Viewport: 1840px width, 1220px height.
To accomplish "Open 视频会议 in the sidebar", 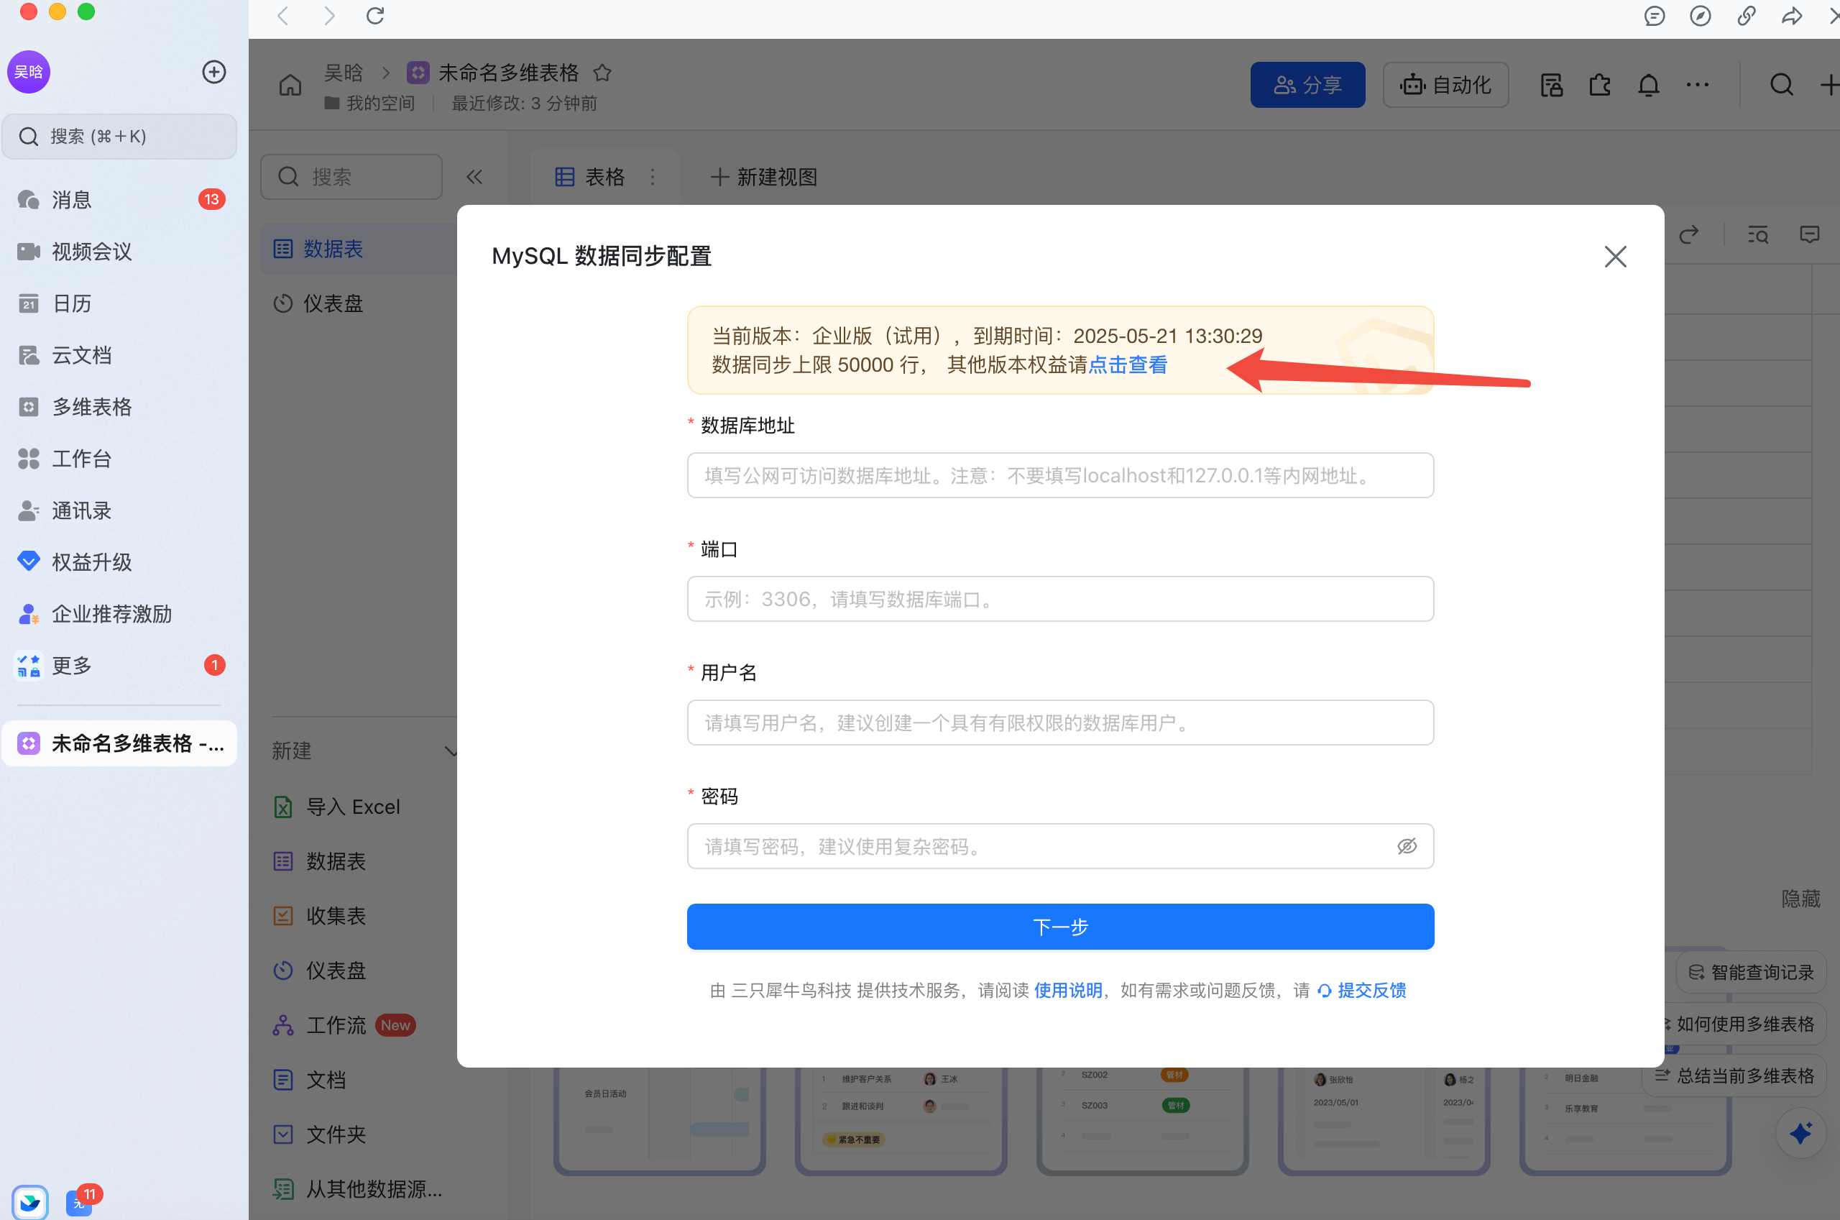I will click(x=119, y=252).
